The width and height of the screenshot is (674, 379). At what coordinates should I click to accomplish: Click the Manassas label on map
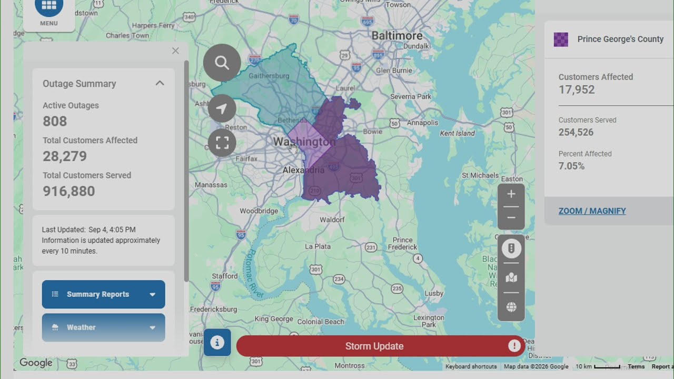point(211,185)
